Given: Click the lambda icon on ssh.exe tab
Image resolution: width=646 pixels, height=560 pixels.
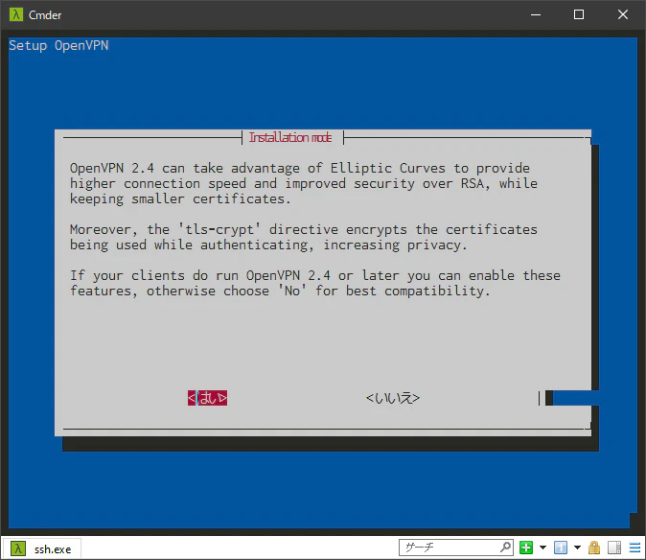Looking at the screenshot, I should (17, 548).
